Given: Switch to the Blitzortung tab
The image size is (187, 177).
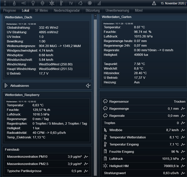Looking at the screenshot, I should point(92,10).
